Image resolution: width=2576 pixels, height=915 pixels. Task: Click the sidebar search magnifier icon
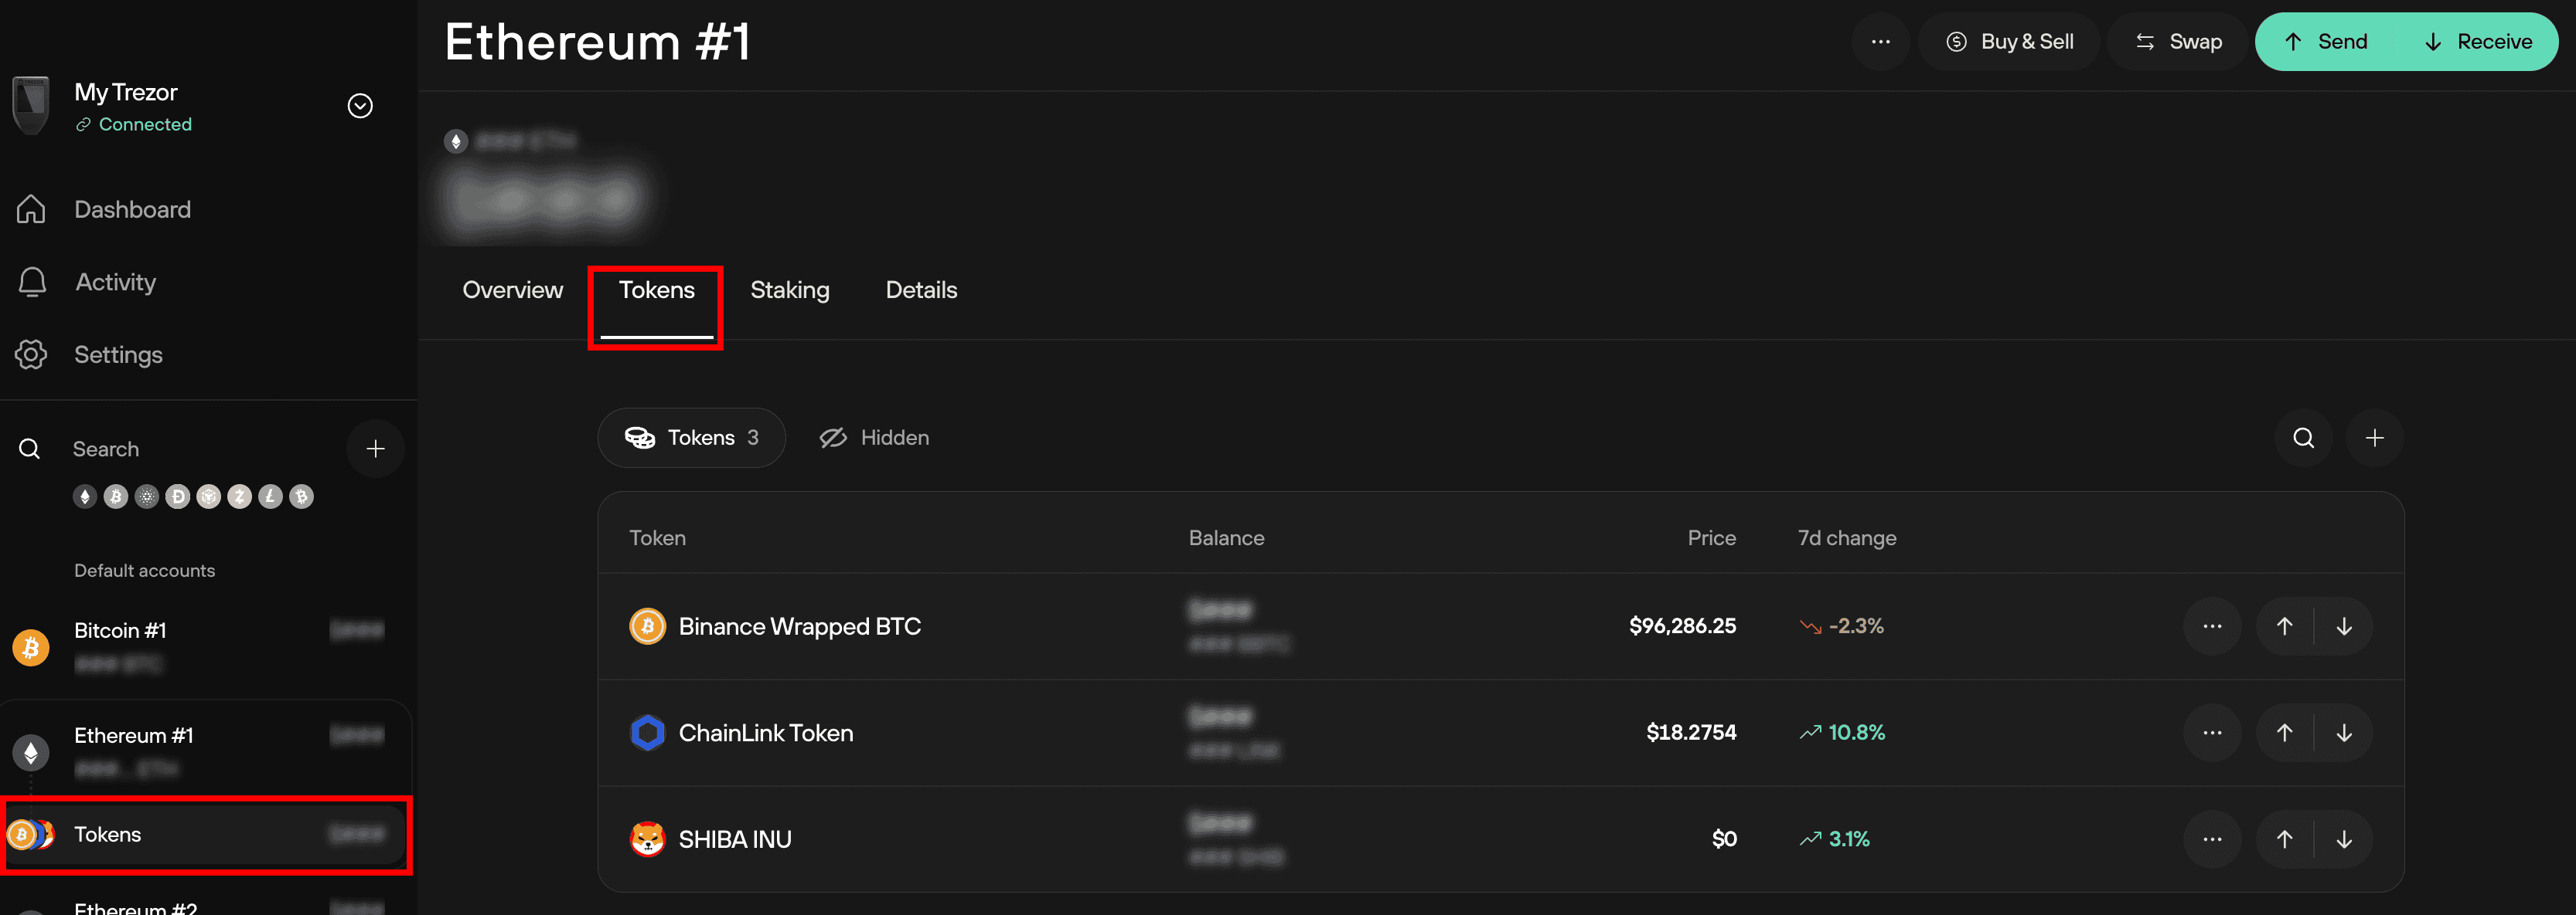(x=30, y=449)
